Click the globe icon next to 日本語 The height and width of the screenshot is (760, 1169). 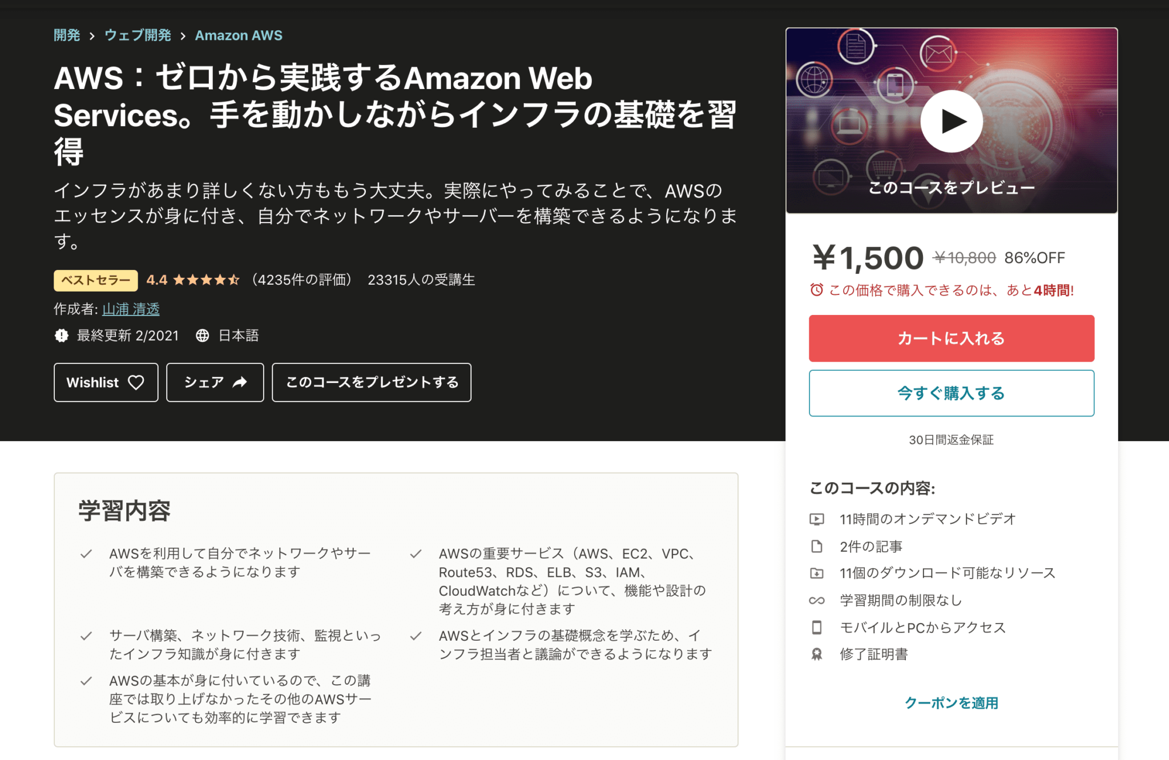click(x=204, y=335)
